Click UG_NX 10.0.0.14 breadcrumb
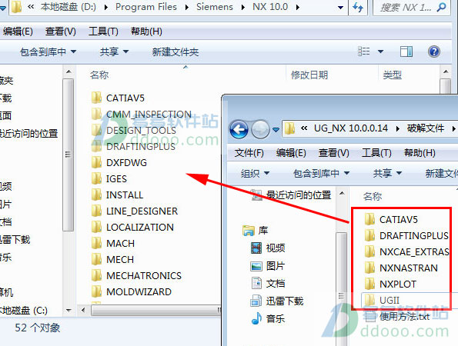Image resolution: width=458 pixels, height=346 pixels. (x=351, y=128)
